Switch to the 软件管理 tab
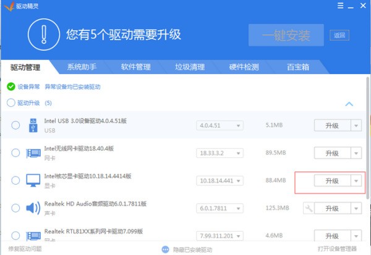 (x=136, y=67)
